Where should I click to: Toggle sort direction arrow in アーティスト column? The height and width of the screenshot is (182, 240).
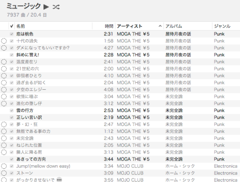(x=160, y=26)
